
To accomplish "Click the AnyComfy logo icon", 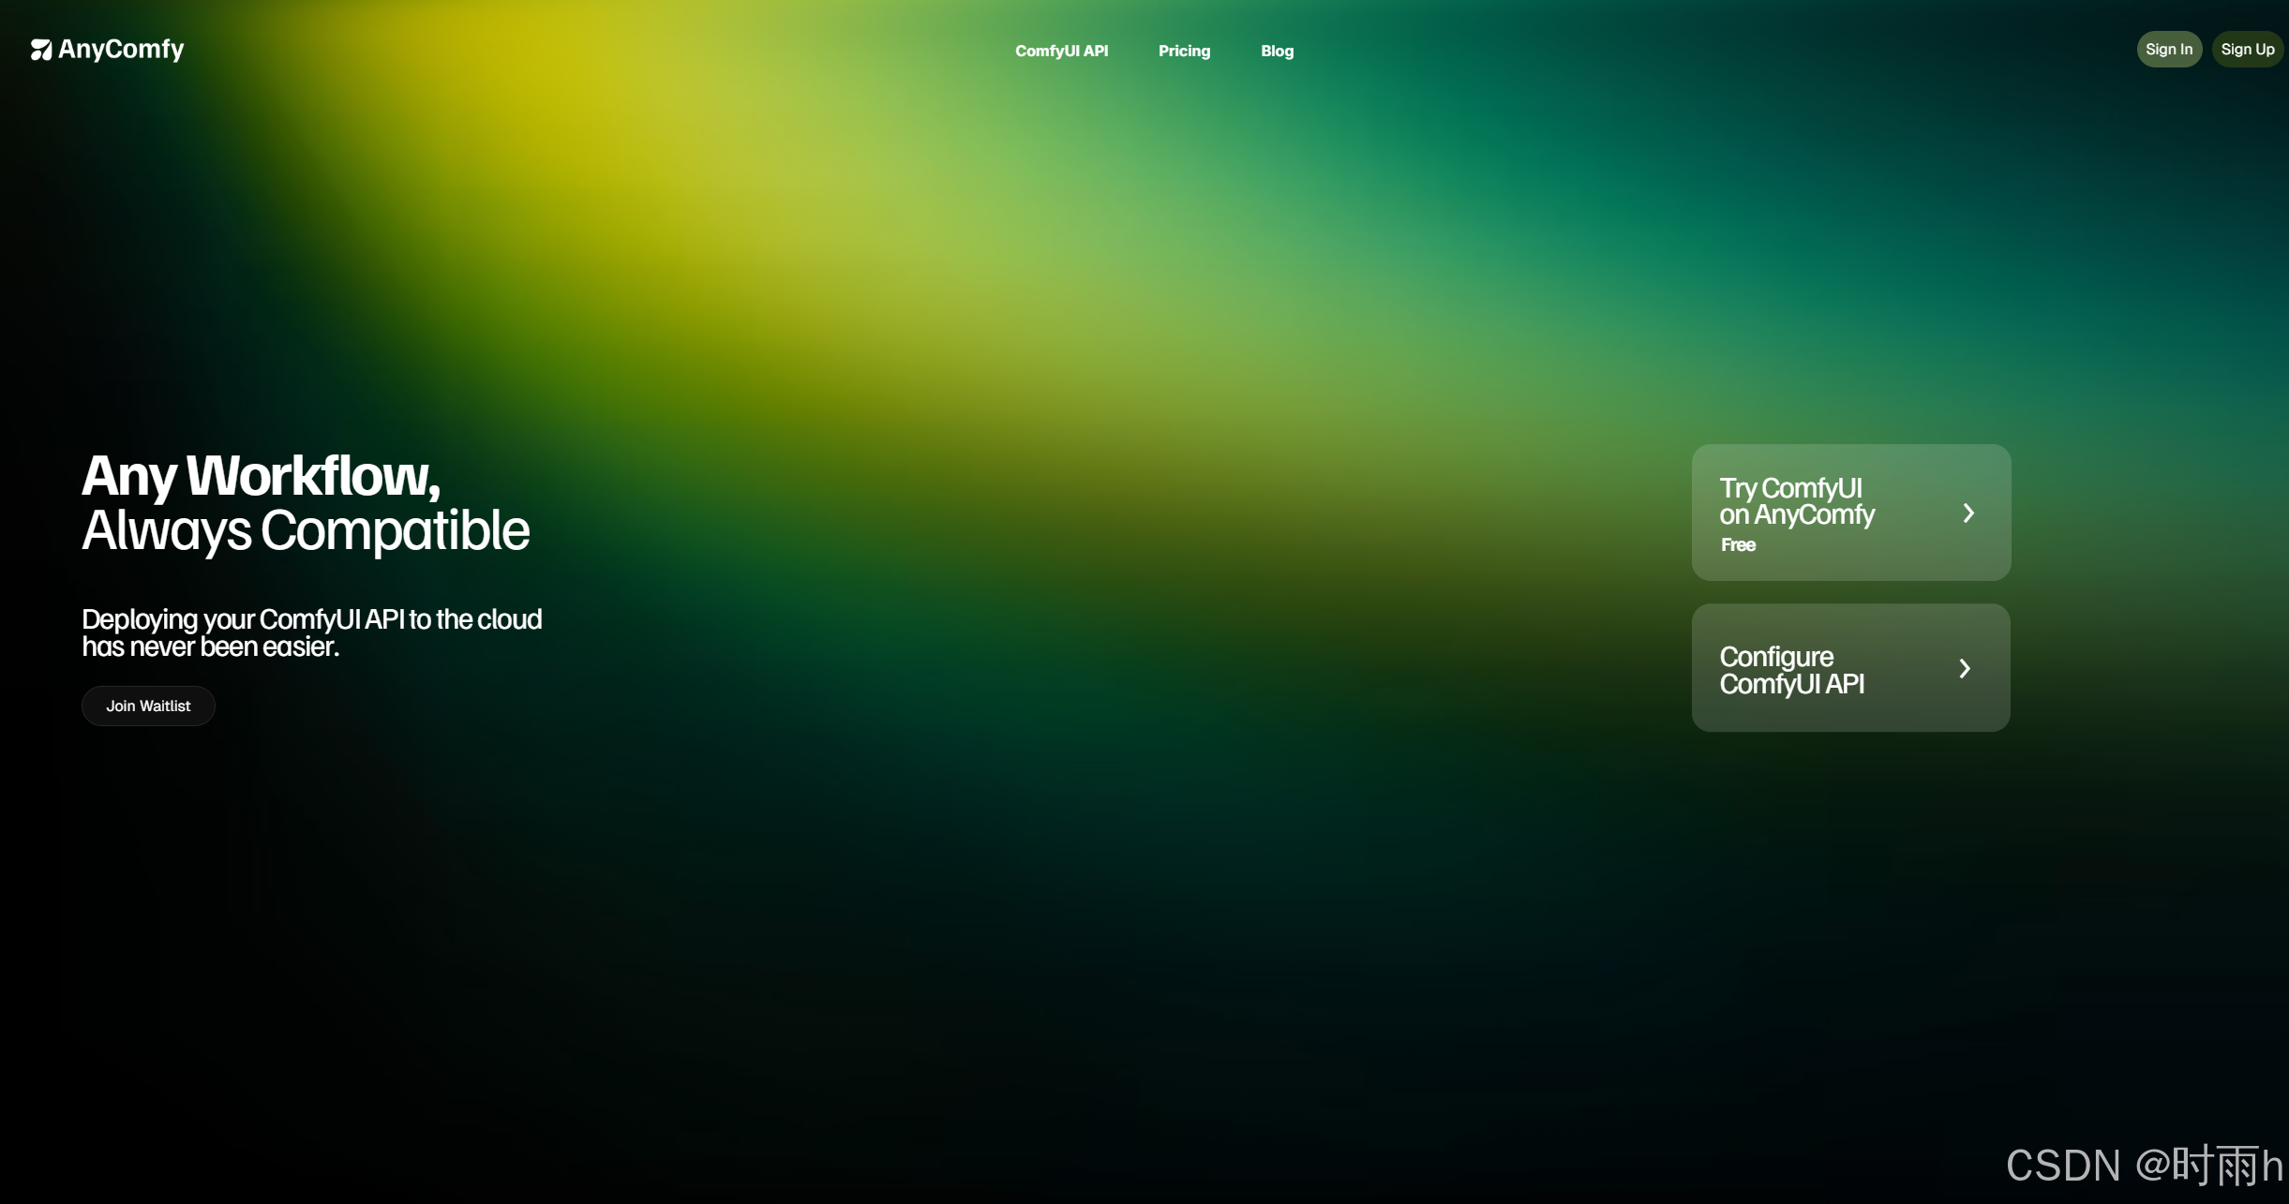I will pos(41,50).
